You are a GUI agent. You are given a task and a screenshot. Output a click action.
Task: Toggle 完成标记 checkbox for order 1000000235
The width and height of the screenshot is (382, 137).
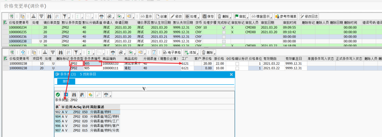224,32
